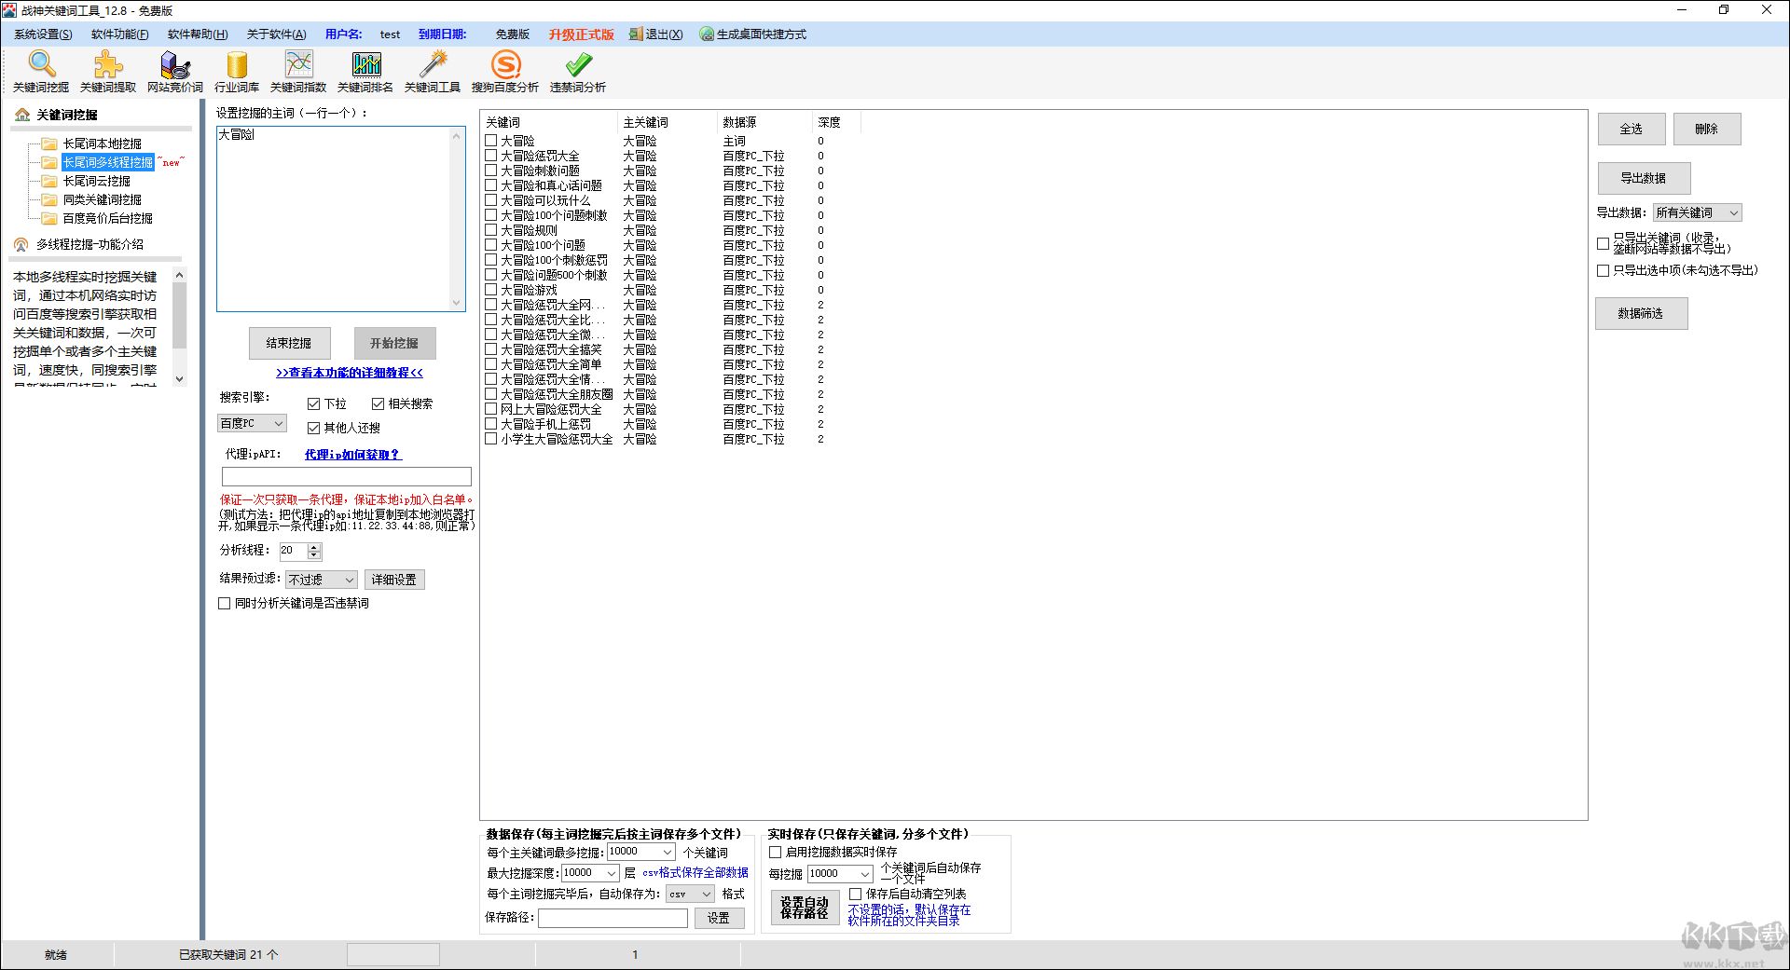Enable 同时分析关键词是否违禁词 checkbox
The height and width of the screenshot is (970, 1790).
pos(225,604)
